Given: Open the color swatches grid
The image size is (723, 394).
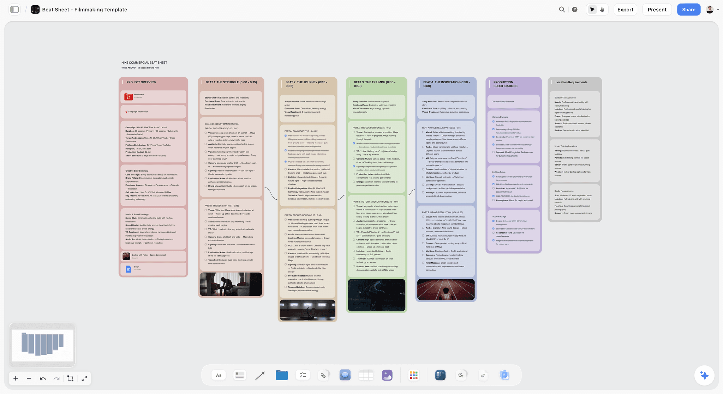Looking at the screenshot, I should tap(414, 375).
